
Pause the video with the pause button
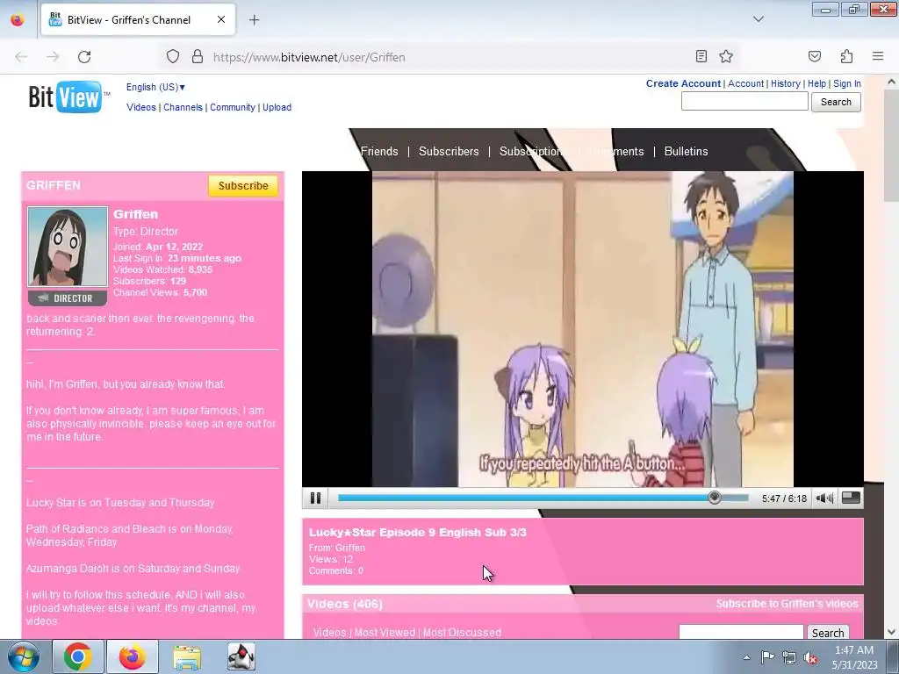tap(315, 498)
